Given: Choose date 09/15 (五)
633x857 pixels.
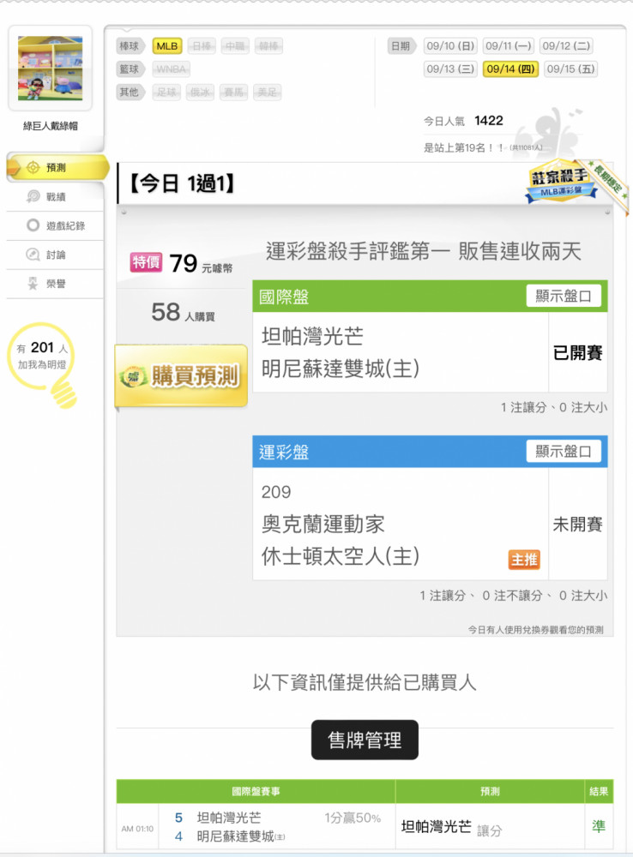Looking at the screenshot, I should click(570, 69).
